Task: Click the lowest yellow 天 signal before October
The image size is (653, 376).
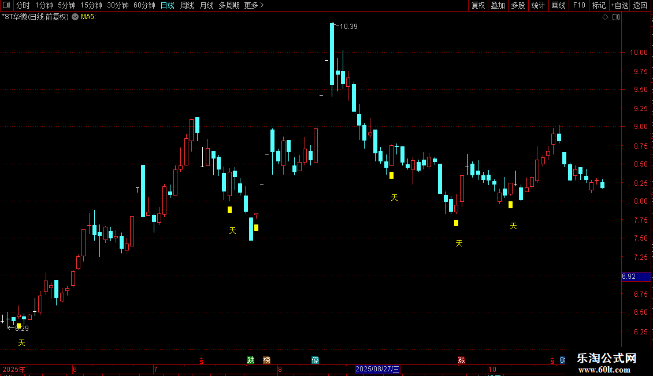Action: point(459,244)
